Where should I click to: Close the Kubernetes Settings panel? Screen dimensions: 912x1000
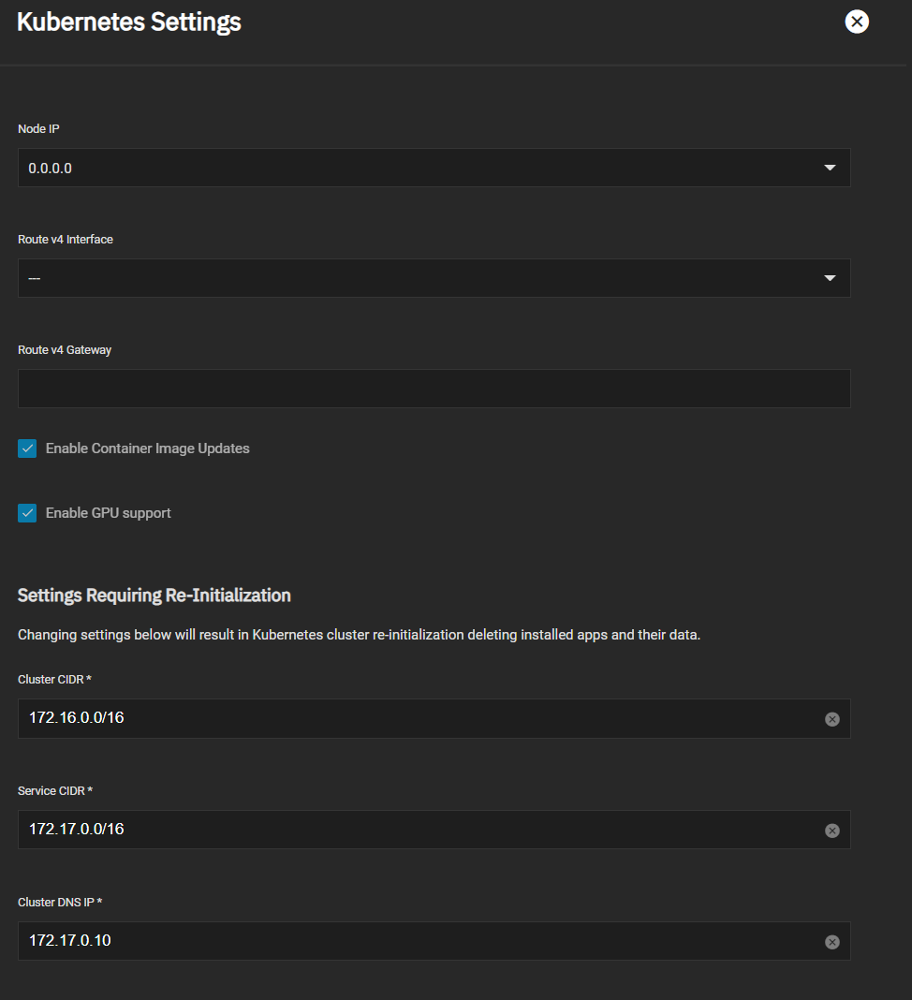pos(857,22)
